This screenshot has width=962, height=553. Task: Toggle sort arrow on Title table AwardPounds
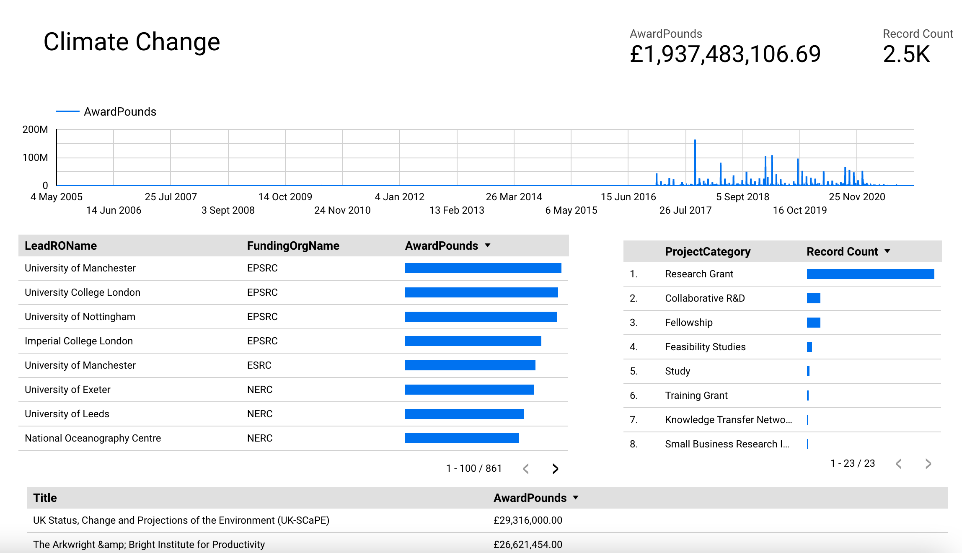click(x=576, y=498)
